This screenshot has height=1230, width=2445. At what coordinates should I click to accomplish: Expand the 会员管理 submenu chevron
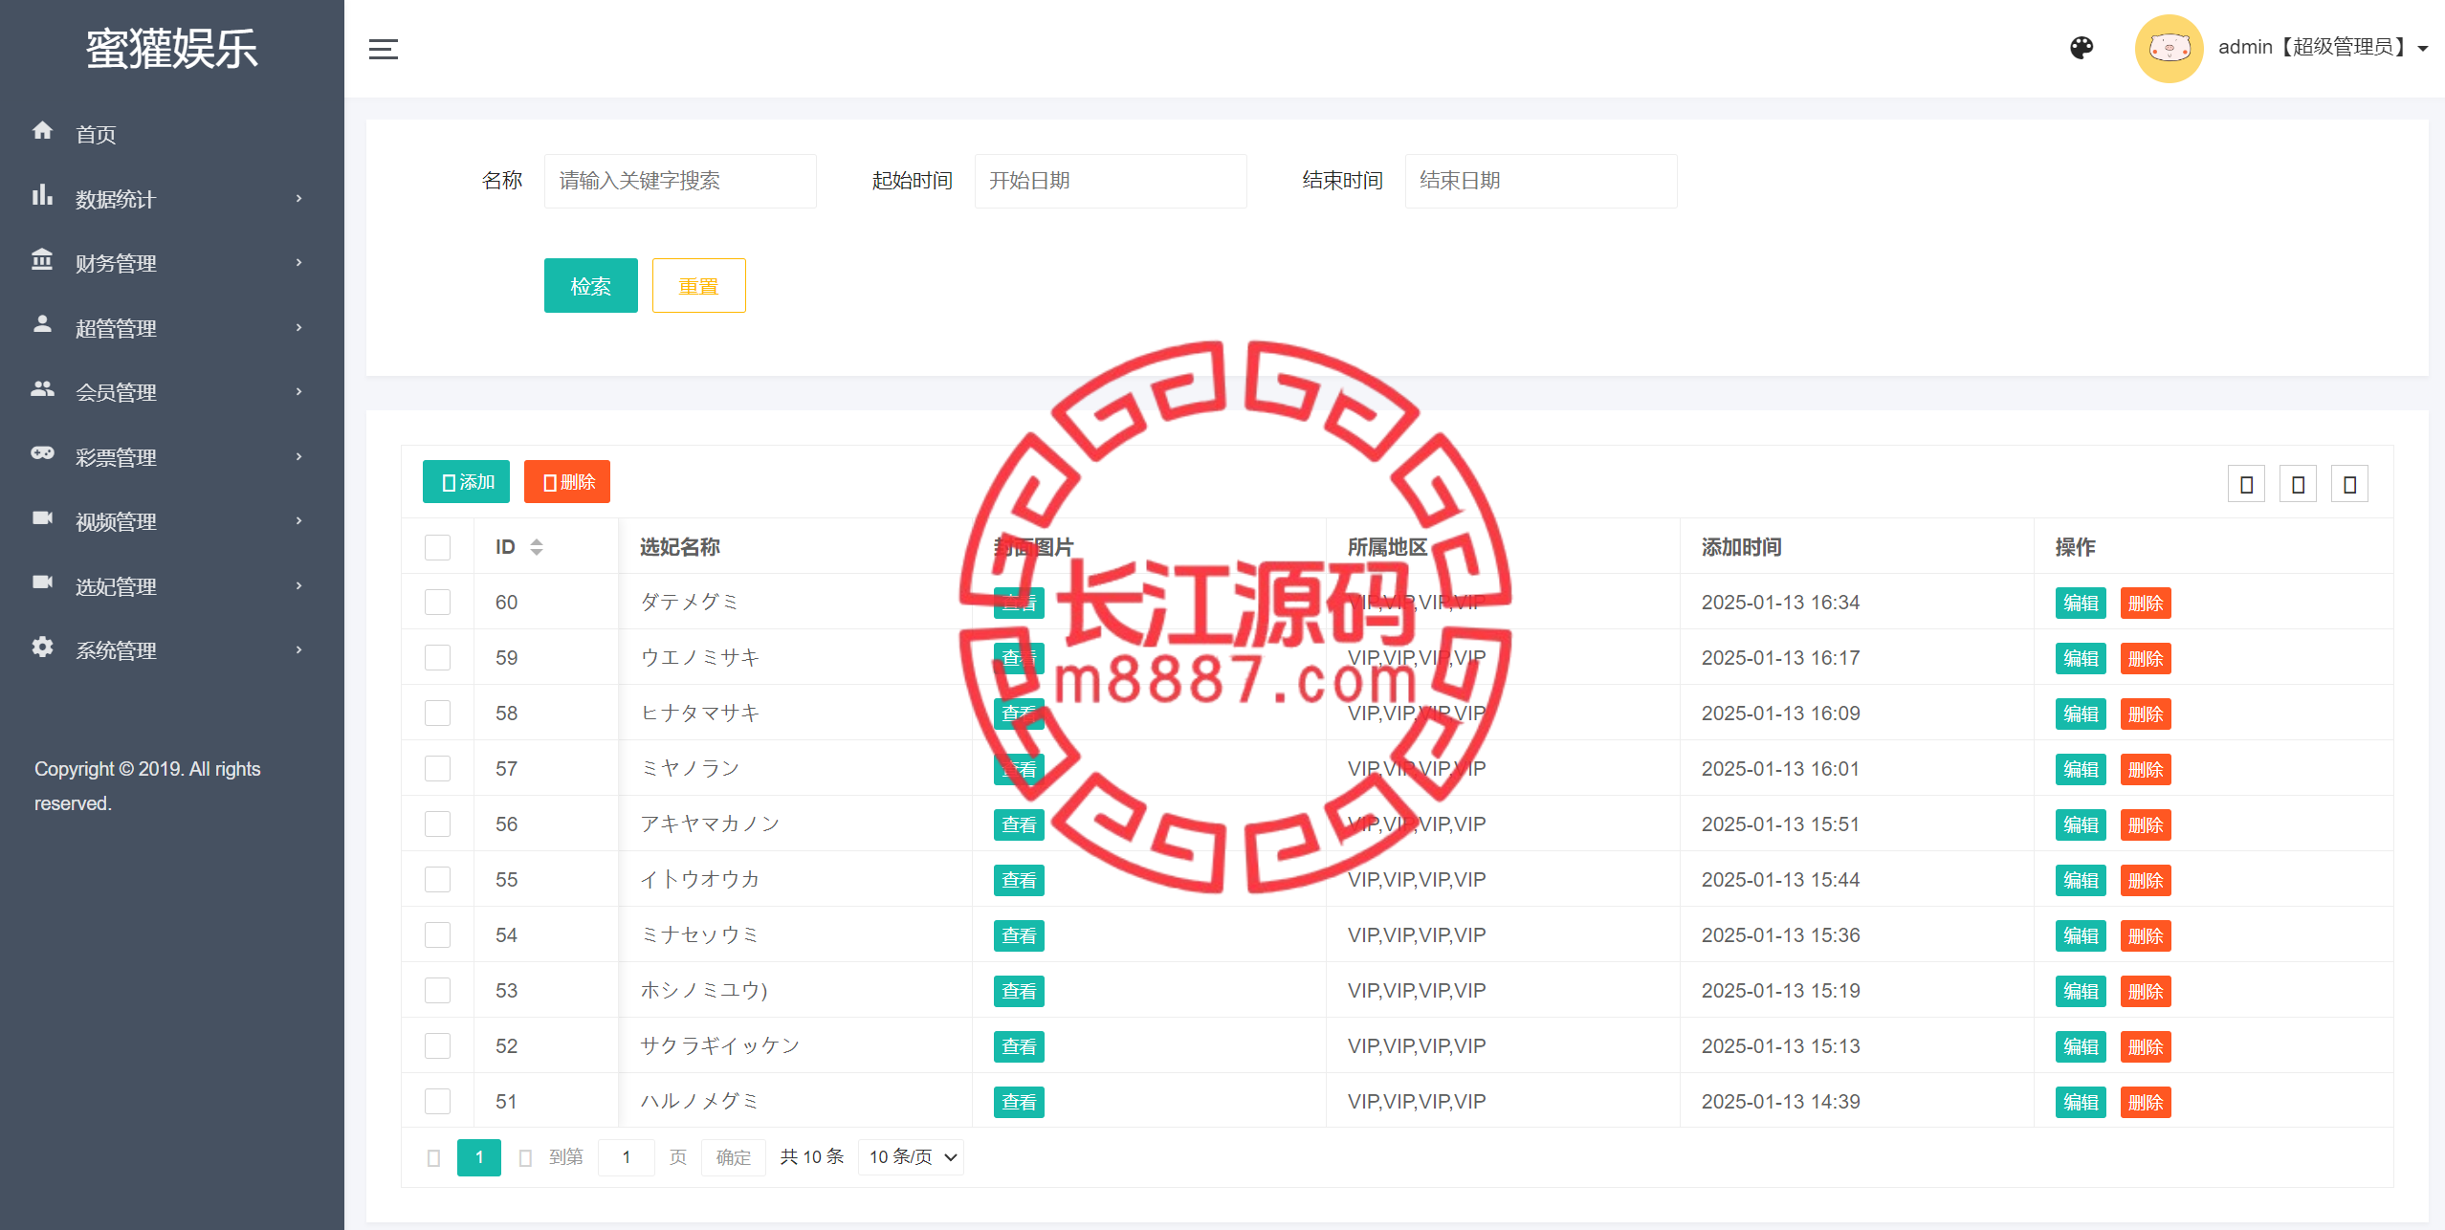tap(298, 391)
